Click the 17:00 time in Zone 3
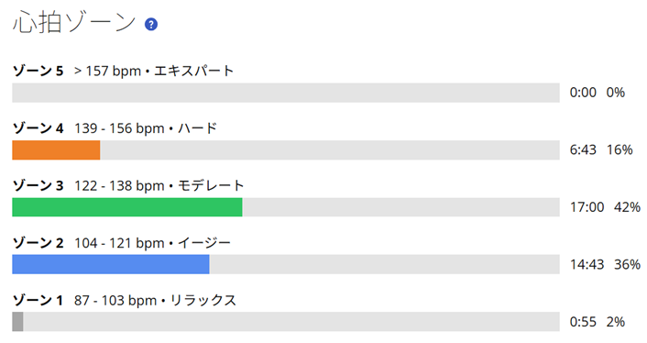 click(587, 207)
